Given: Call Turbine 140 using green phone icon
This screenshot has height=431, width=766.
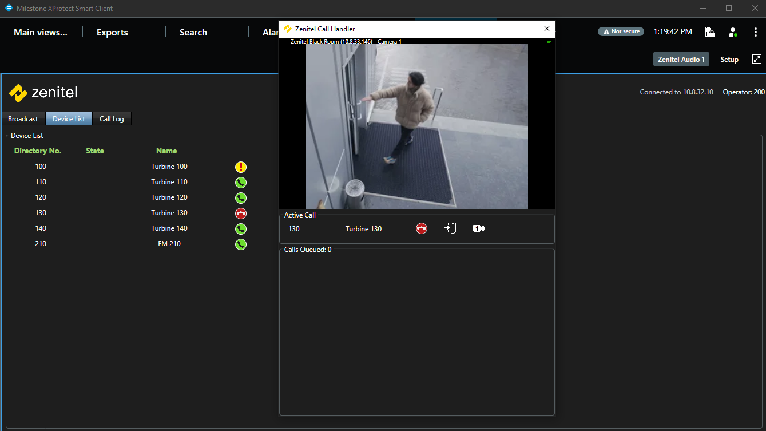Looking at the screenshot, I should pyautogui.click(x=241, y=229).
